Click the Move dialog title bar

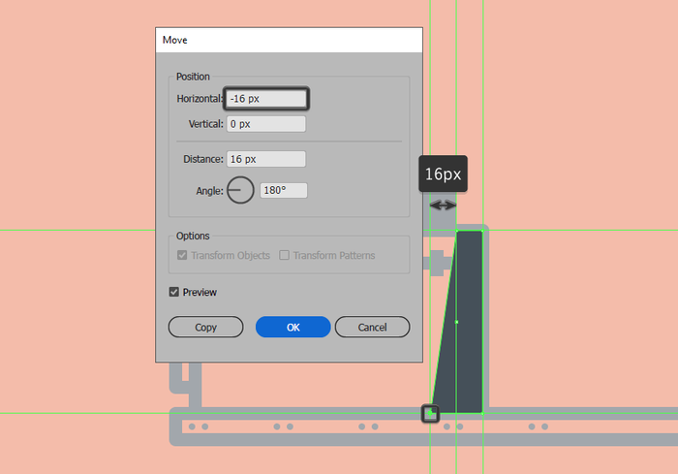pyautogui.click(x=289, y=40)
